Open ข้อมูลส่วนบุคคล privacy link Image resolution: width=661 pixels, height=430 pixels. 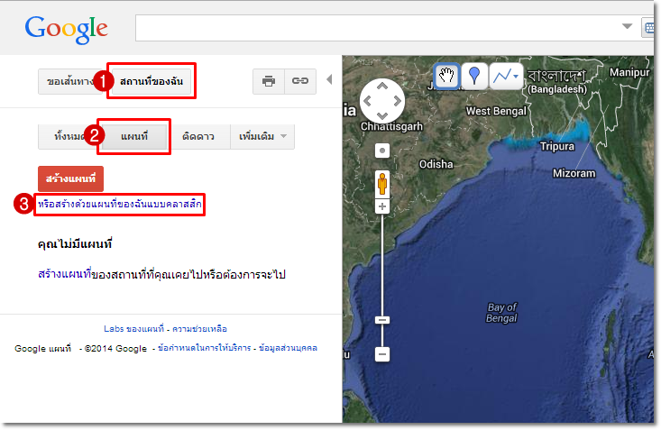(288, 348)
